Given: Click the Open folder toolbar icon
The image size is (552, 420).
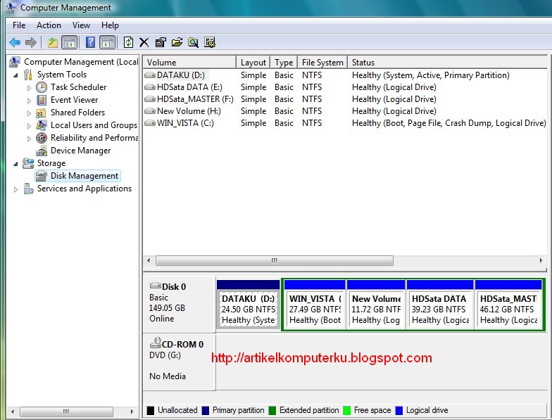Looking at the screenshot, I should (x=177, y=42).
